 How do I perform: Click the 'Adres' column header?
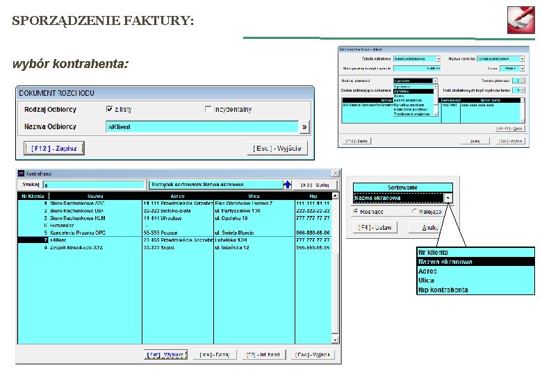click(x=178, y=196)
